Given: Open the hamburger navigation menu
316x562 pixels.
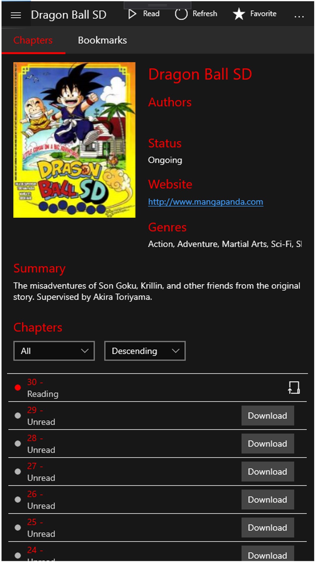Looking at the screenshot, I should [x=16, y=15].
